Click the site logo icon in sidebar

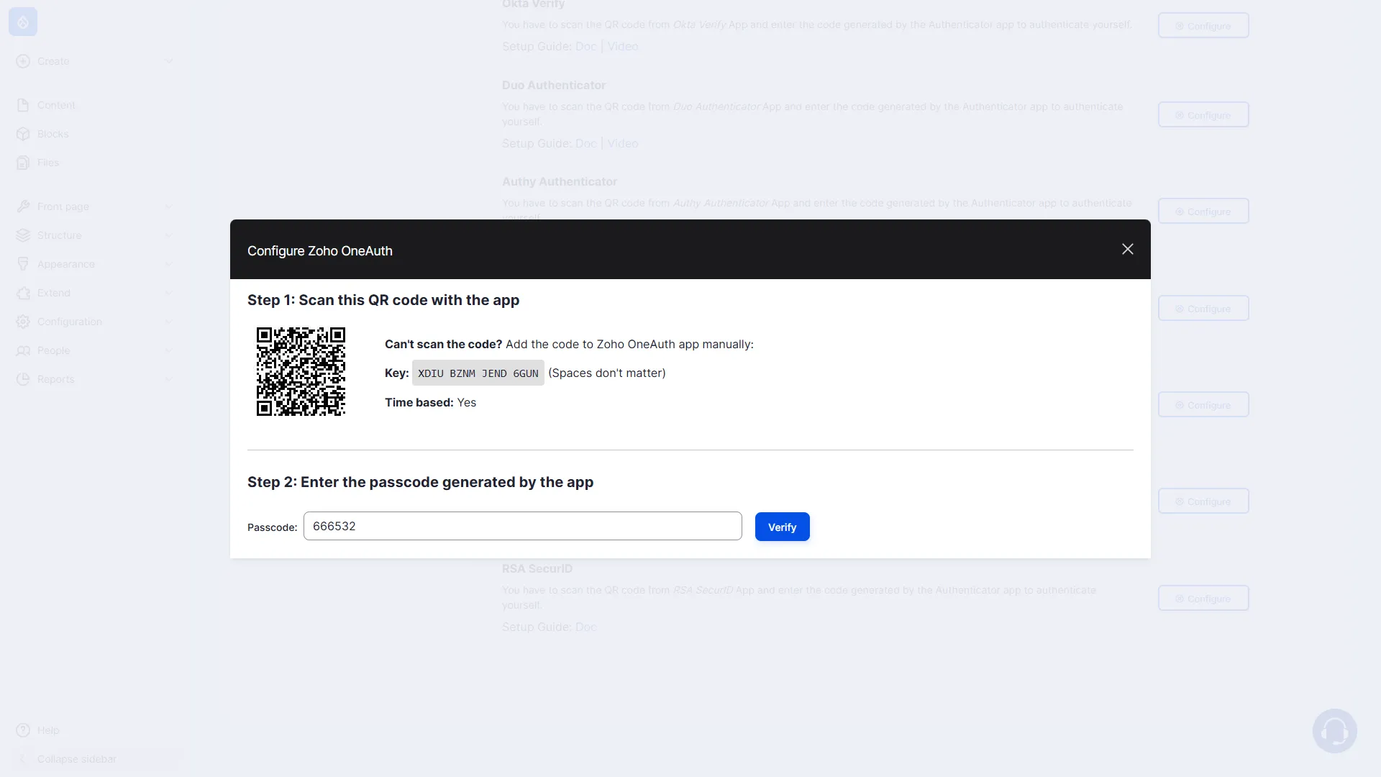click(23, 22)
